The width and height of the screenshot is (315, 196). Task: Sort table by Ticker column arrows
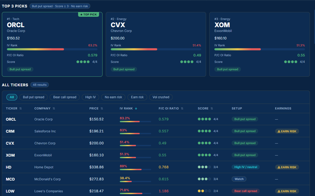click(20, 108)
